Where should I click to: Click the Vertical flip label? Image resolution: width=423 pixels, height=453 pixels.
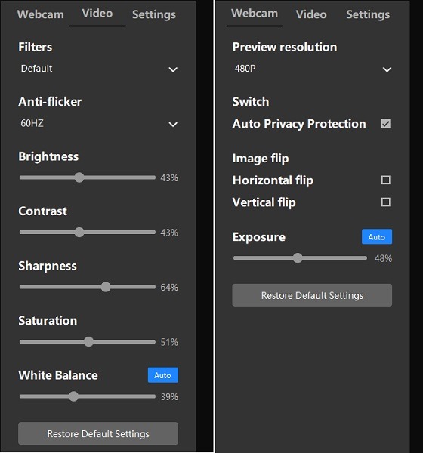click(264, 202)
